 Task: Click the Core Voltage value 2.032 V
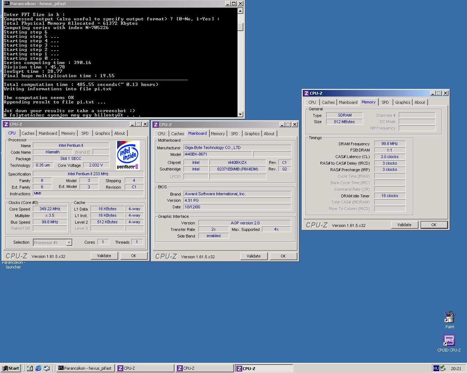pyautogui.click(x=96, y=165)
